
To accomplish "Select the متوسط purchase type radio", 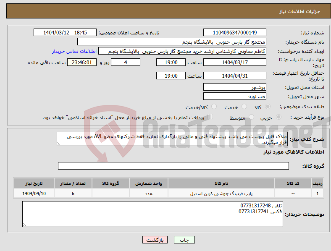I will (252, 117).
